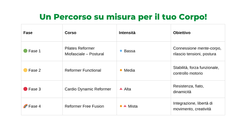
Task: Select the Reformer Free Fusion cell
Action: (x=89, y=106)
